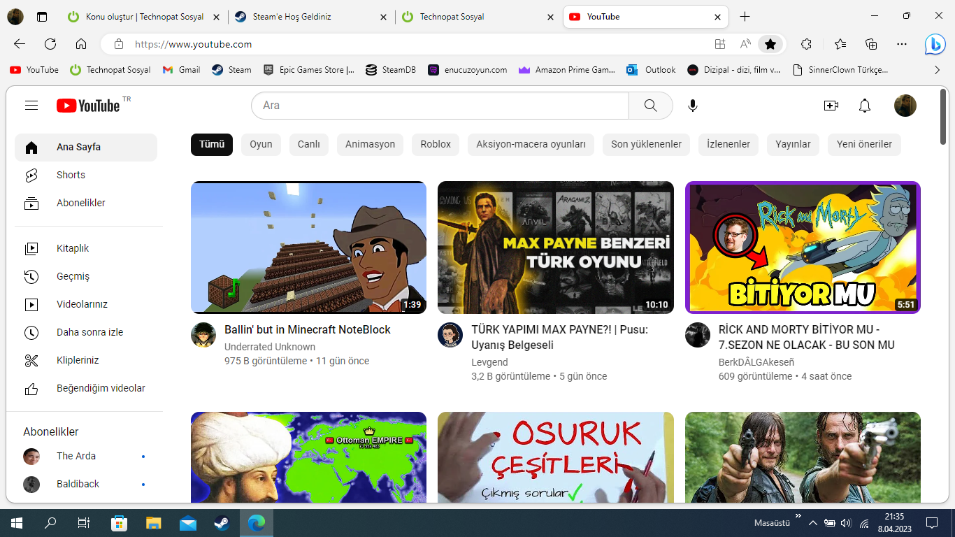Start voice search with the microphone icon

click(x=693, y=106)
